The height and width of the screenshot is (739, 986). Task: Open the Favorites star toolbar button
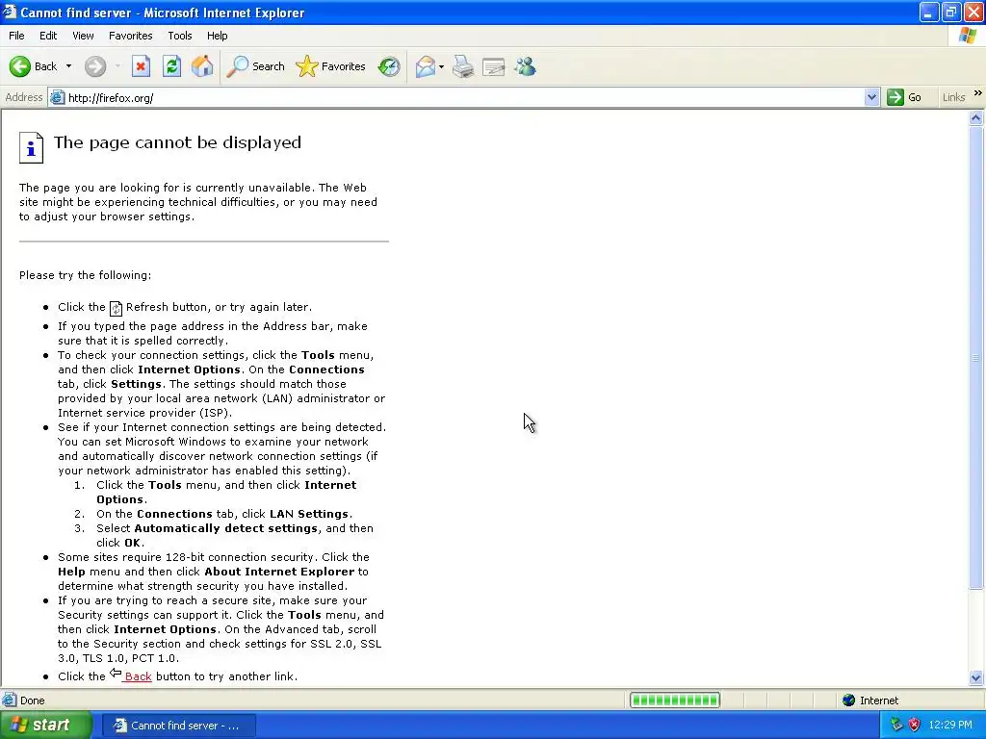coord(330,66)
